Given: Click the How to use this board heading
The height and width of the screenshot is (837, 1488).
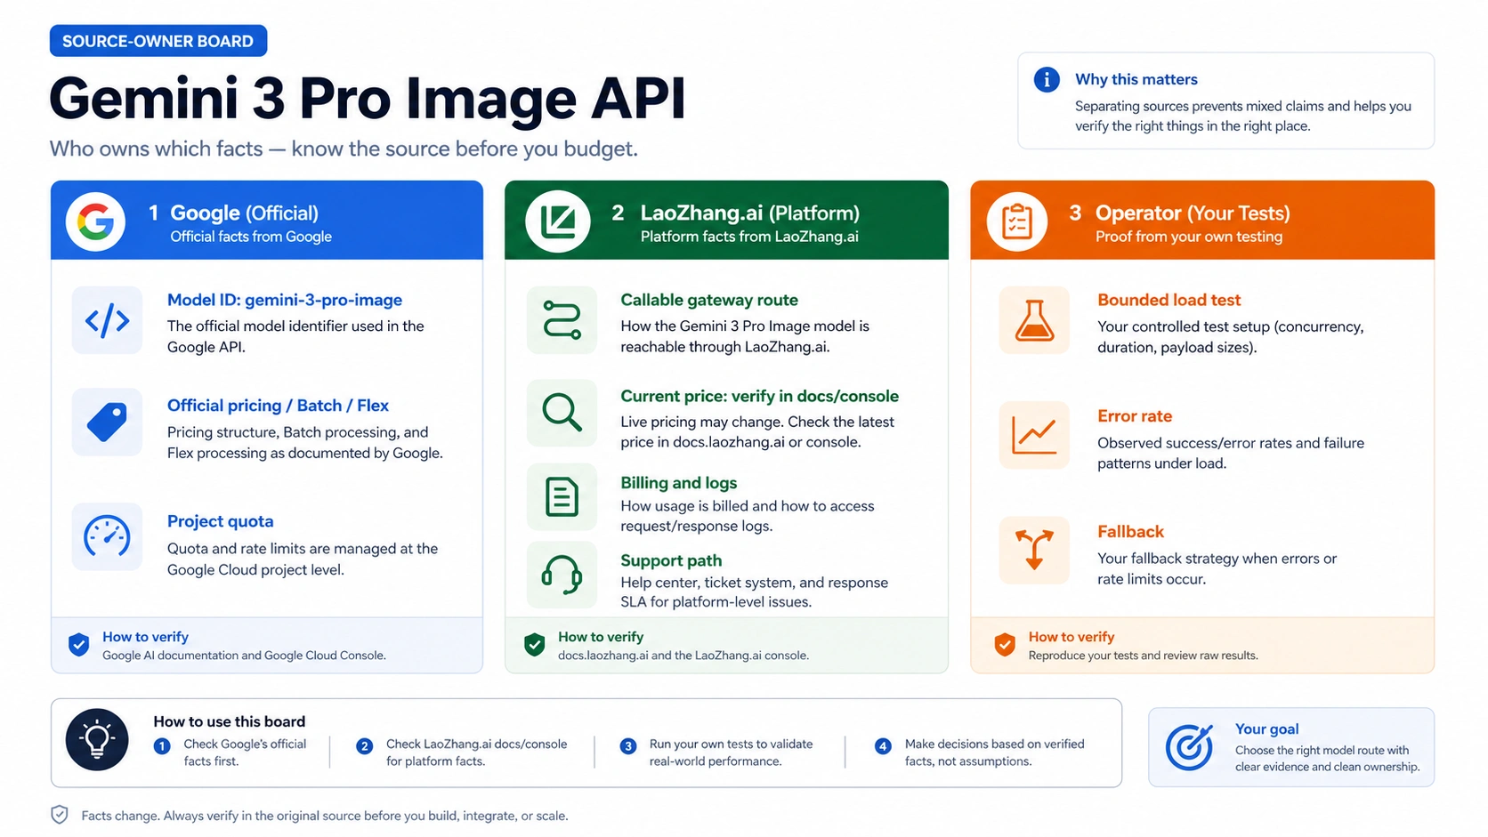Looking at the screenshot, I should (x=229, y=721).
